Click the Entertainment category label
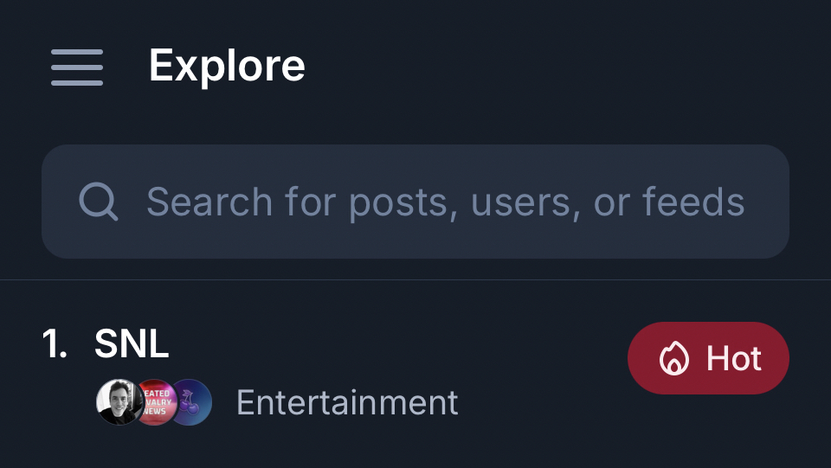Screen dimensions: 831x468 point(347,402)
